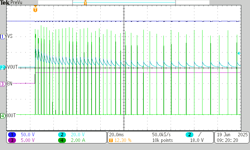
Task: Click the trigger source channel 2 badge
Action: (189, 134)
